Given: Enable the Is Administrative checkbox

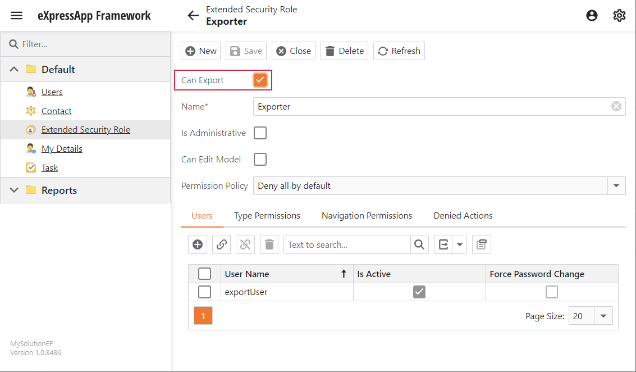Looking at the screenshot, I should 260,133.
